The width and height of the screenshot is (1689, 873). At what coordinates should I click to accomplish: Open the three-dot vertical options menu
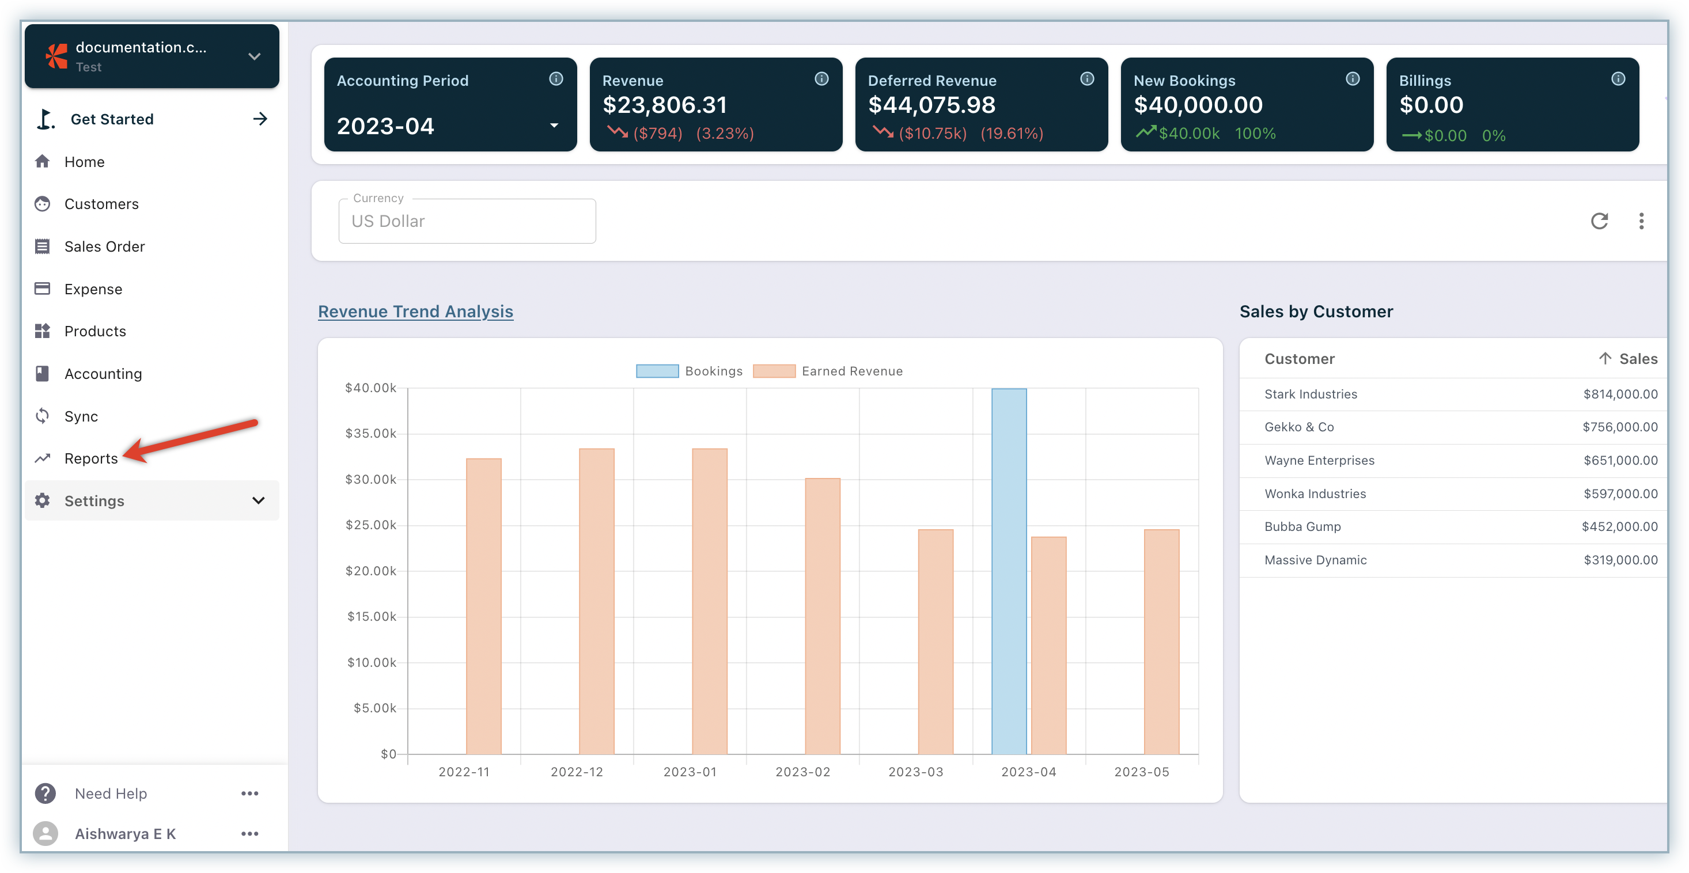[x=1641, y=222]
